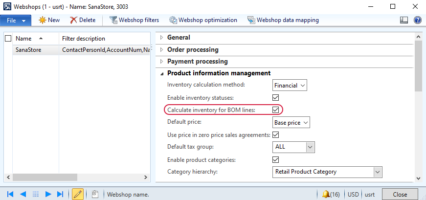Click the help question mark icon
The height and width of the screenshot is (200, 426).
(x=417, y=20)
